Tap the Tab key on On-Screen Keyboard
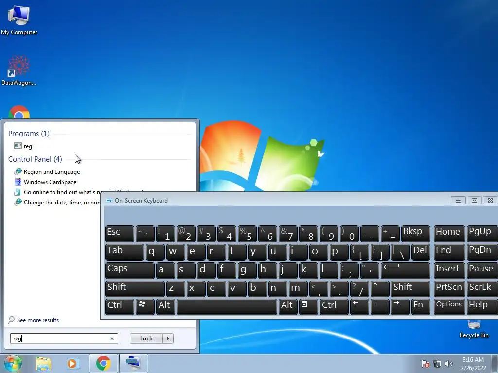The width and height of the screenshot is (498, 373). (124, 252)
